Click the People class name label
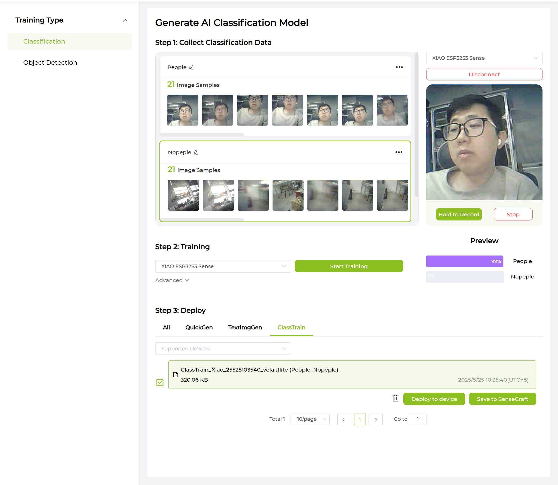 (x=177, y=67)
